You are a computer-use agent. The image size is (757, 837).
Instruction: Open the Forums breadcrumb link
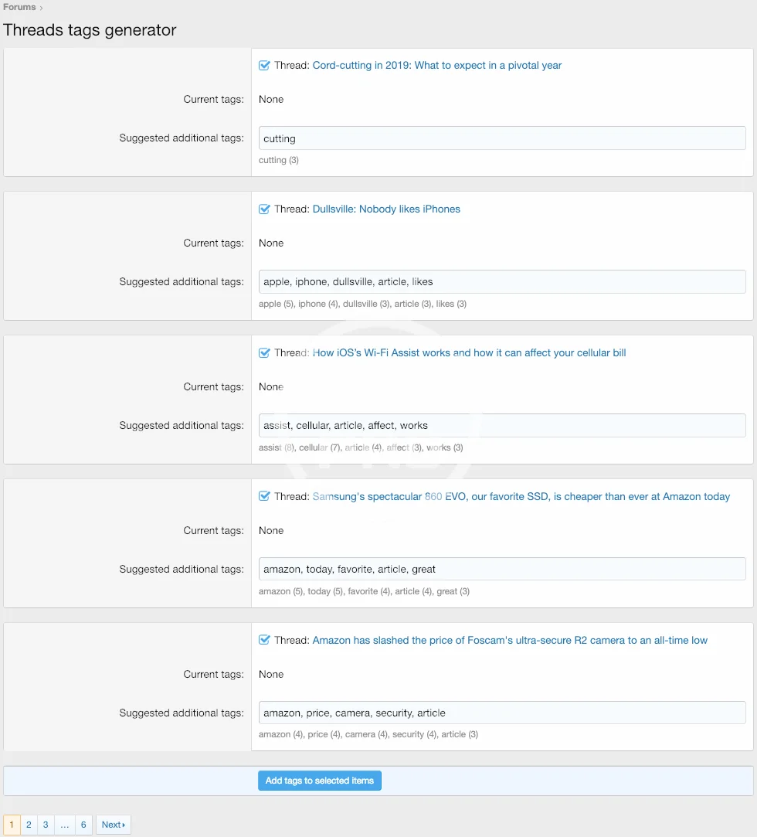point(19,7)
